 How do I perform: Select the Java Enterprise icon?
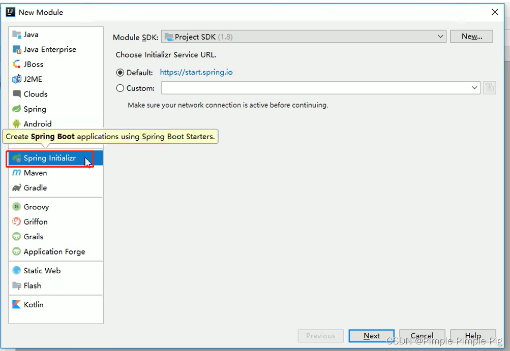(x=17, y=49)
